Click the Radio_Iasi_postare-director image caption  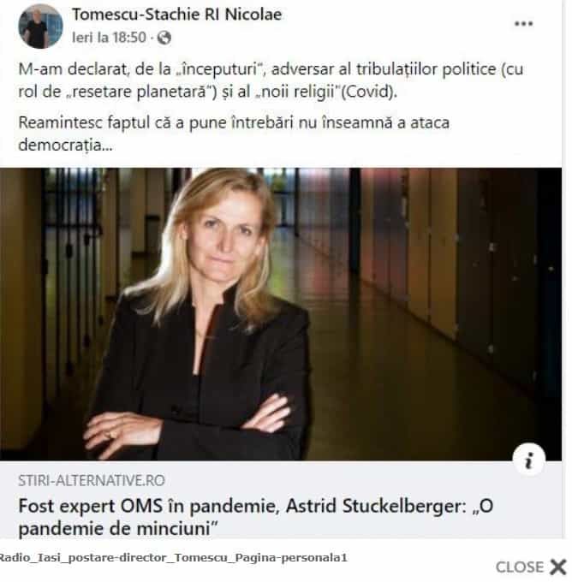(x=173, y=557)
